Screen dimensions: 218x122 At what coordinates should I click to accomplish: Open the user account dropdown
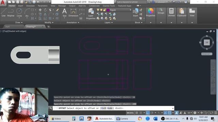(x=161, y=2)
